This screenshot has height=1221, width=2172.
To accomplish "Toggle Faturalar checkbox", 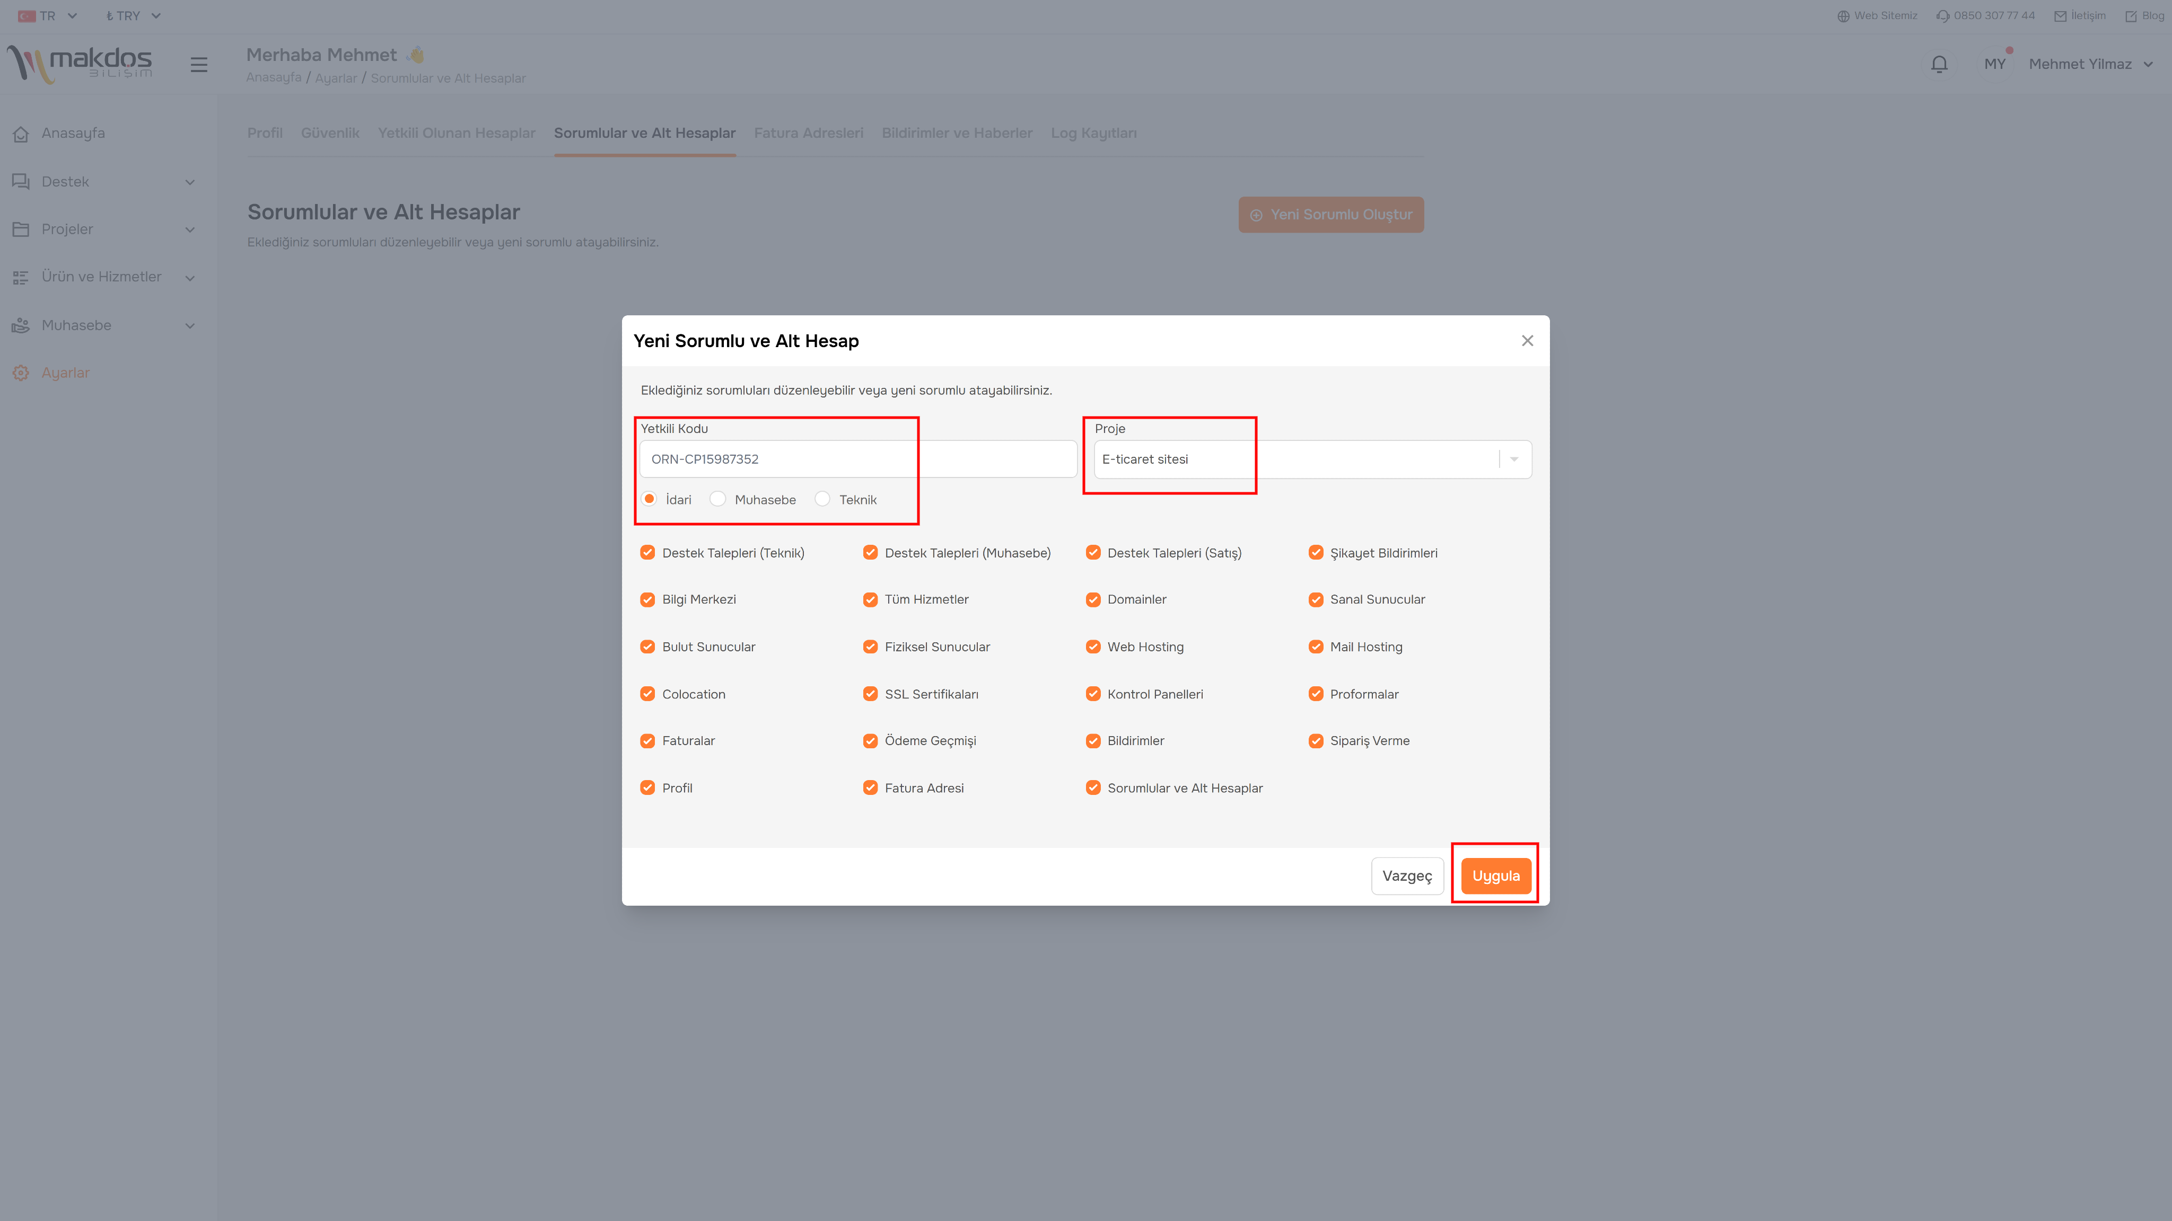I will (647, 741).
